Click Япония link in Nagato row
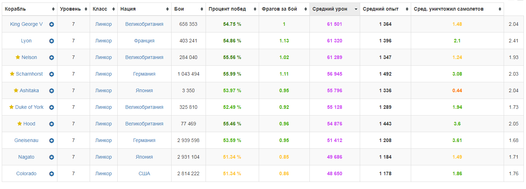526x189 pixels. (x=144, y=157)
